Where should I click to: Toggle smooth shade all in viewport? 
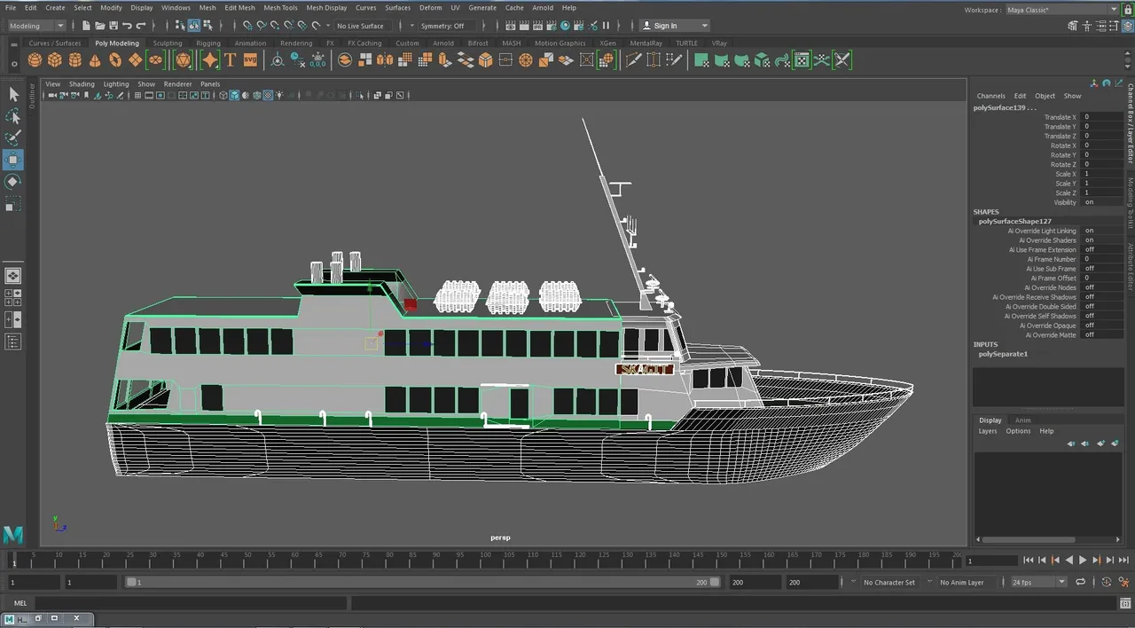click(234, 95)
